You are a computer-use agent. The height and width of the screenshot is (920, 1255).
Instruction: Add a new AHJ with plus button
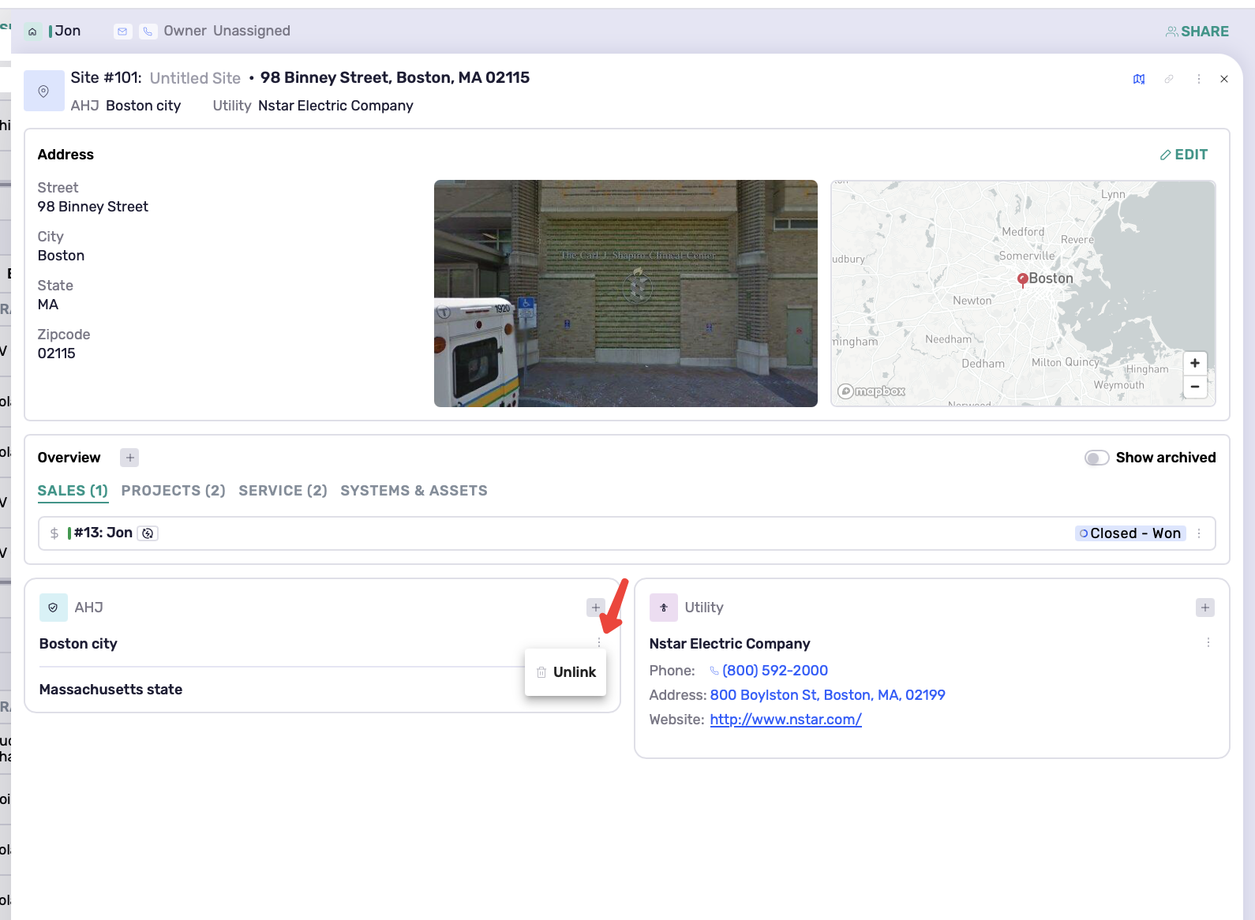596,608
